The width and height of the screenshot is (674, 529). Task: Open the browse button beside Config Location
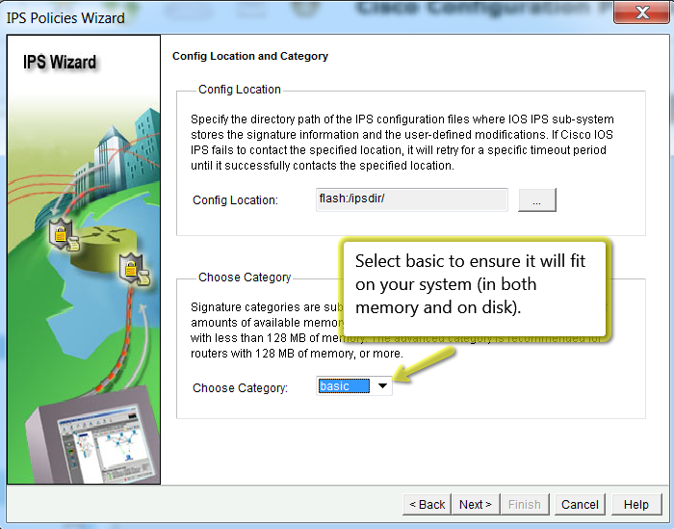coord(537,199)
